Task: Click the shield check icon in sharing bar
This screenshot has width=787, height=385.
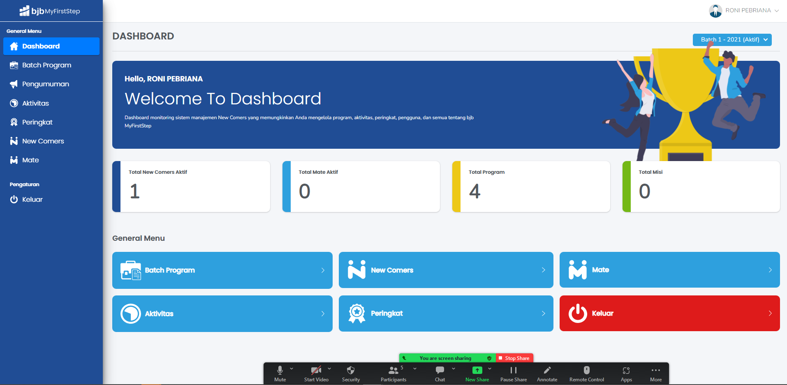Action: point(489,358)
